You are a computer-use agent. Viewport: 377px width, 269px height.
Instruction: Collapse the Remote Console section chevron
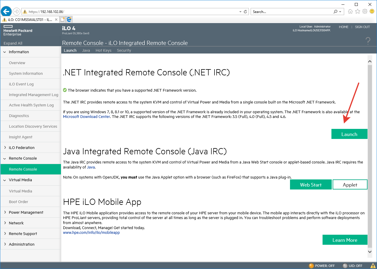(x=5, y=158)
